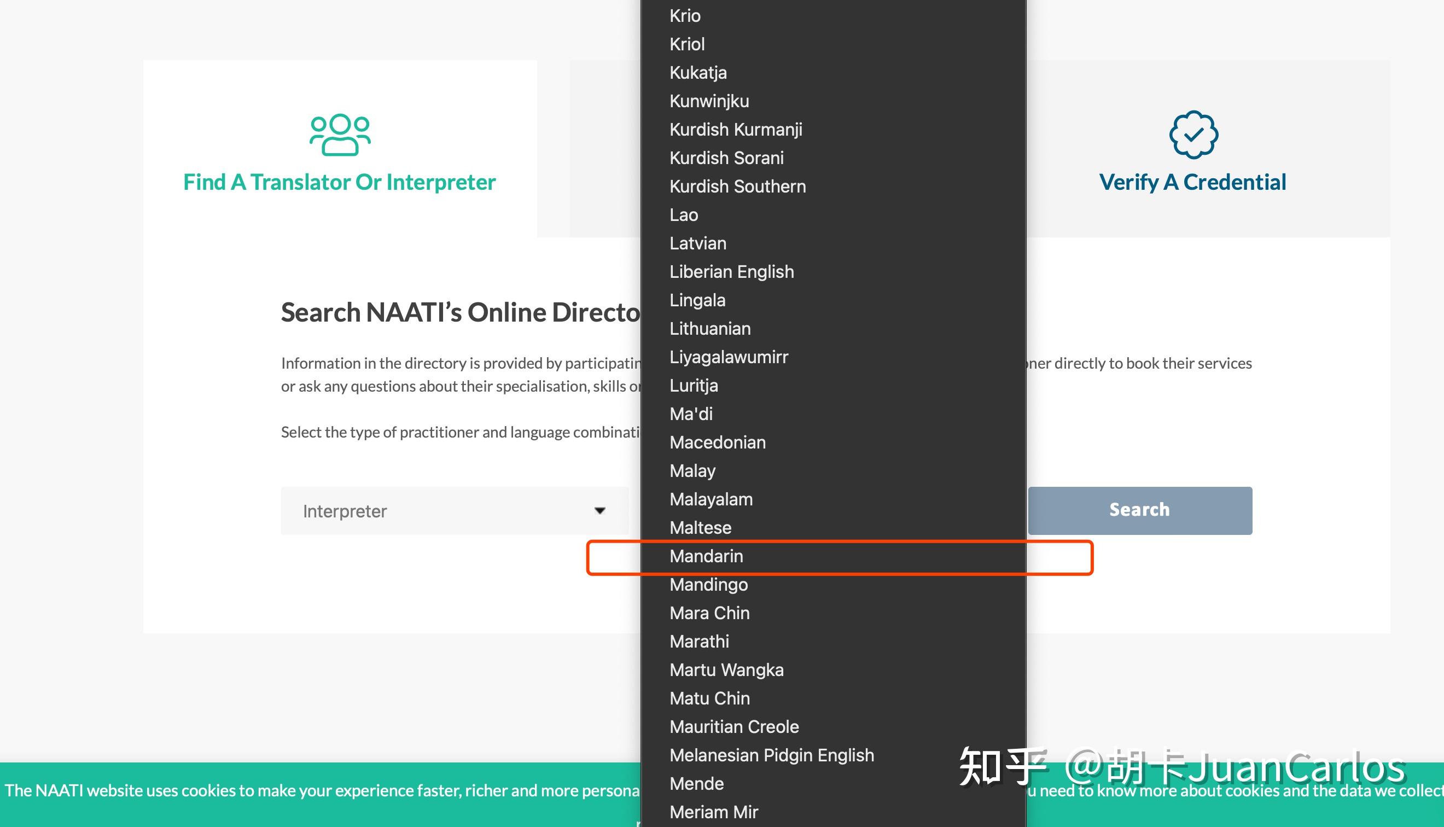Click the Interpreter dropdown arrow
This screenshot has height=827, width=1444.
[x=599, y=511]
